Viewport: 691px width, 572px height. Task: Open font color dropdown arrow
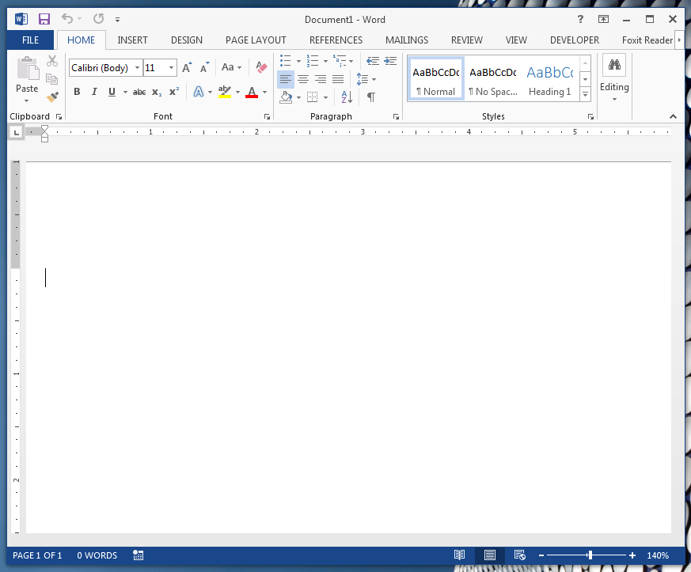click(265, 92)
